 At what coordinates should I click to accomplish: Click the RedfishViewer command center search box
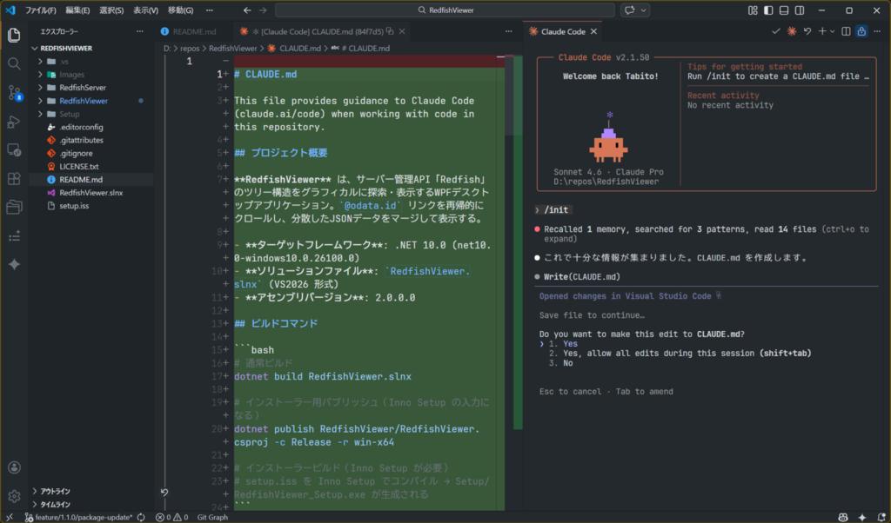tap(445, 10)
